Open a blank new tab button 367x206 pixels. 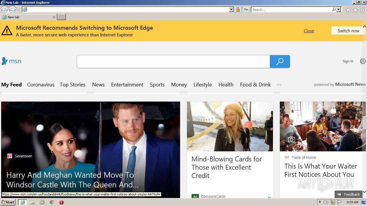pos(62,17)
